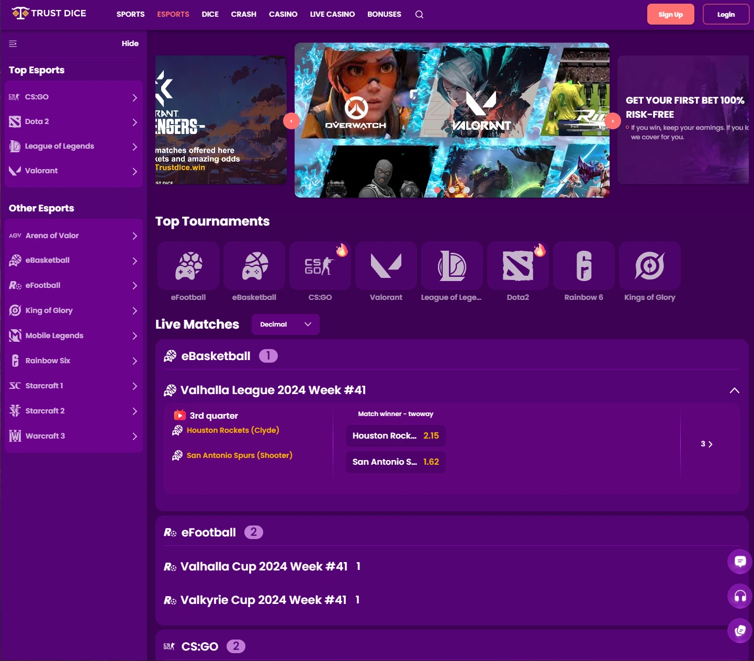Collapse the Valhalla League 2024 Week #41 section
Viewport: 754px width, 661px height.
(735, 390)
